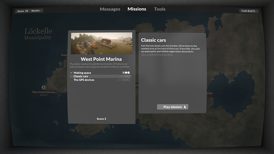Viewport: 274px width, 154px height.
Task: Click the Cash $2675 indicator
Action: coord(249,11)
